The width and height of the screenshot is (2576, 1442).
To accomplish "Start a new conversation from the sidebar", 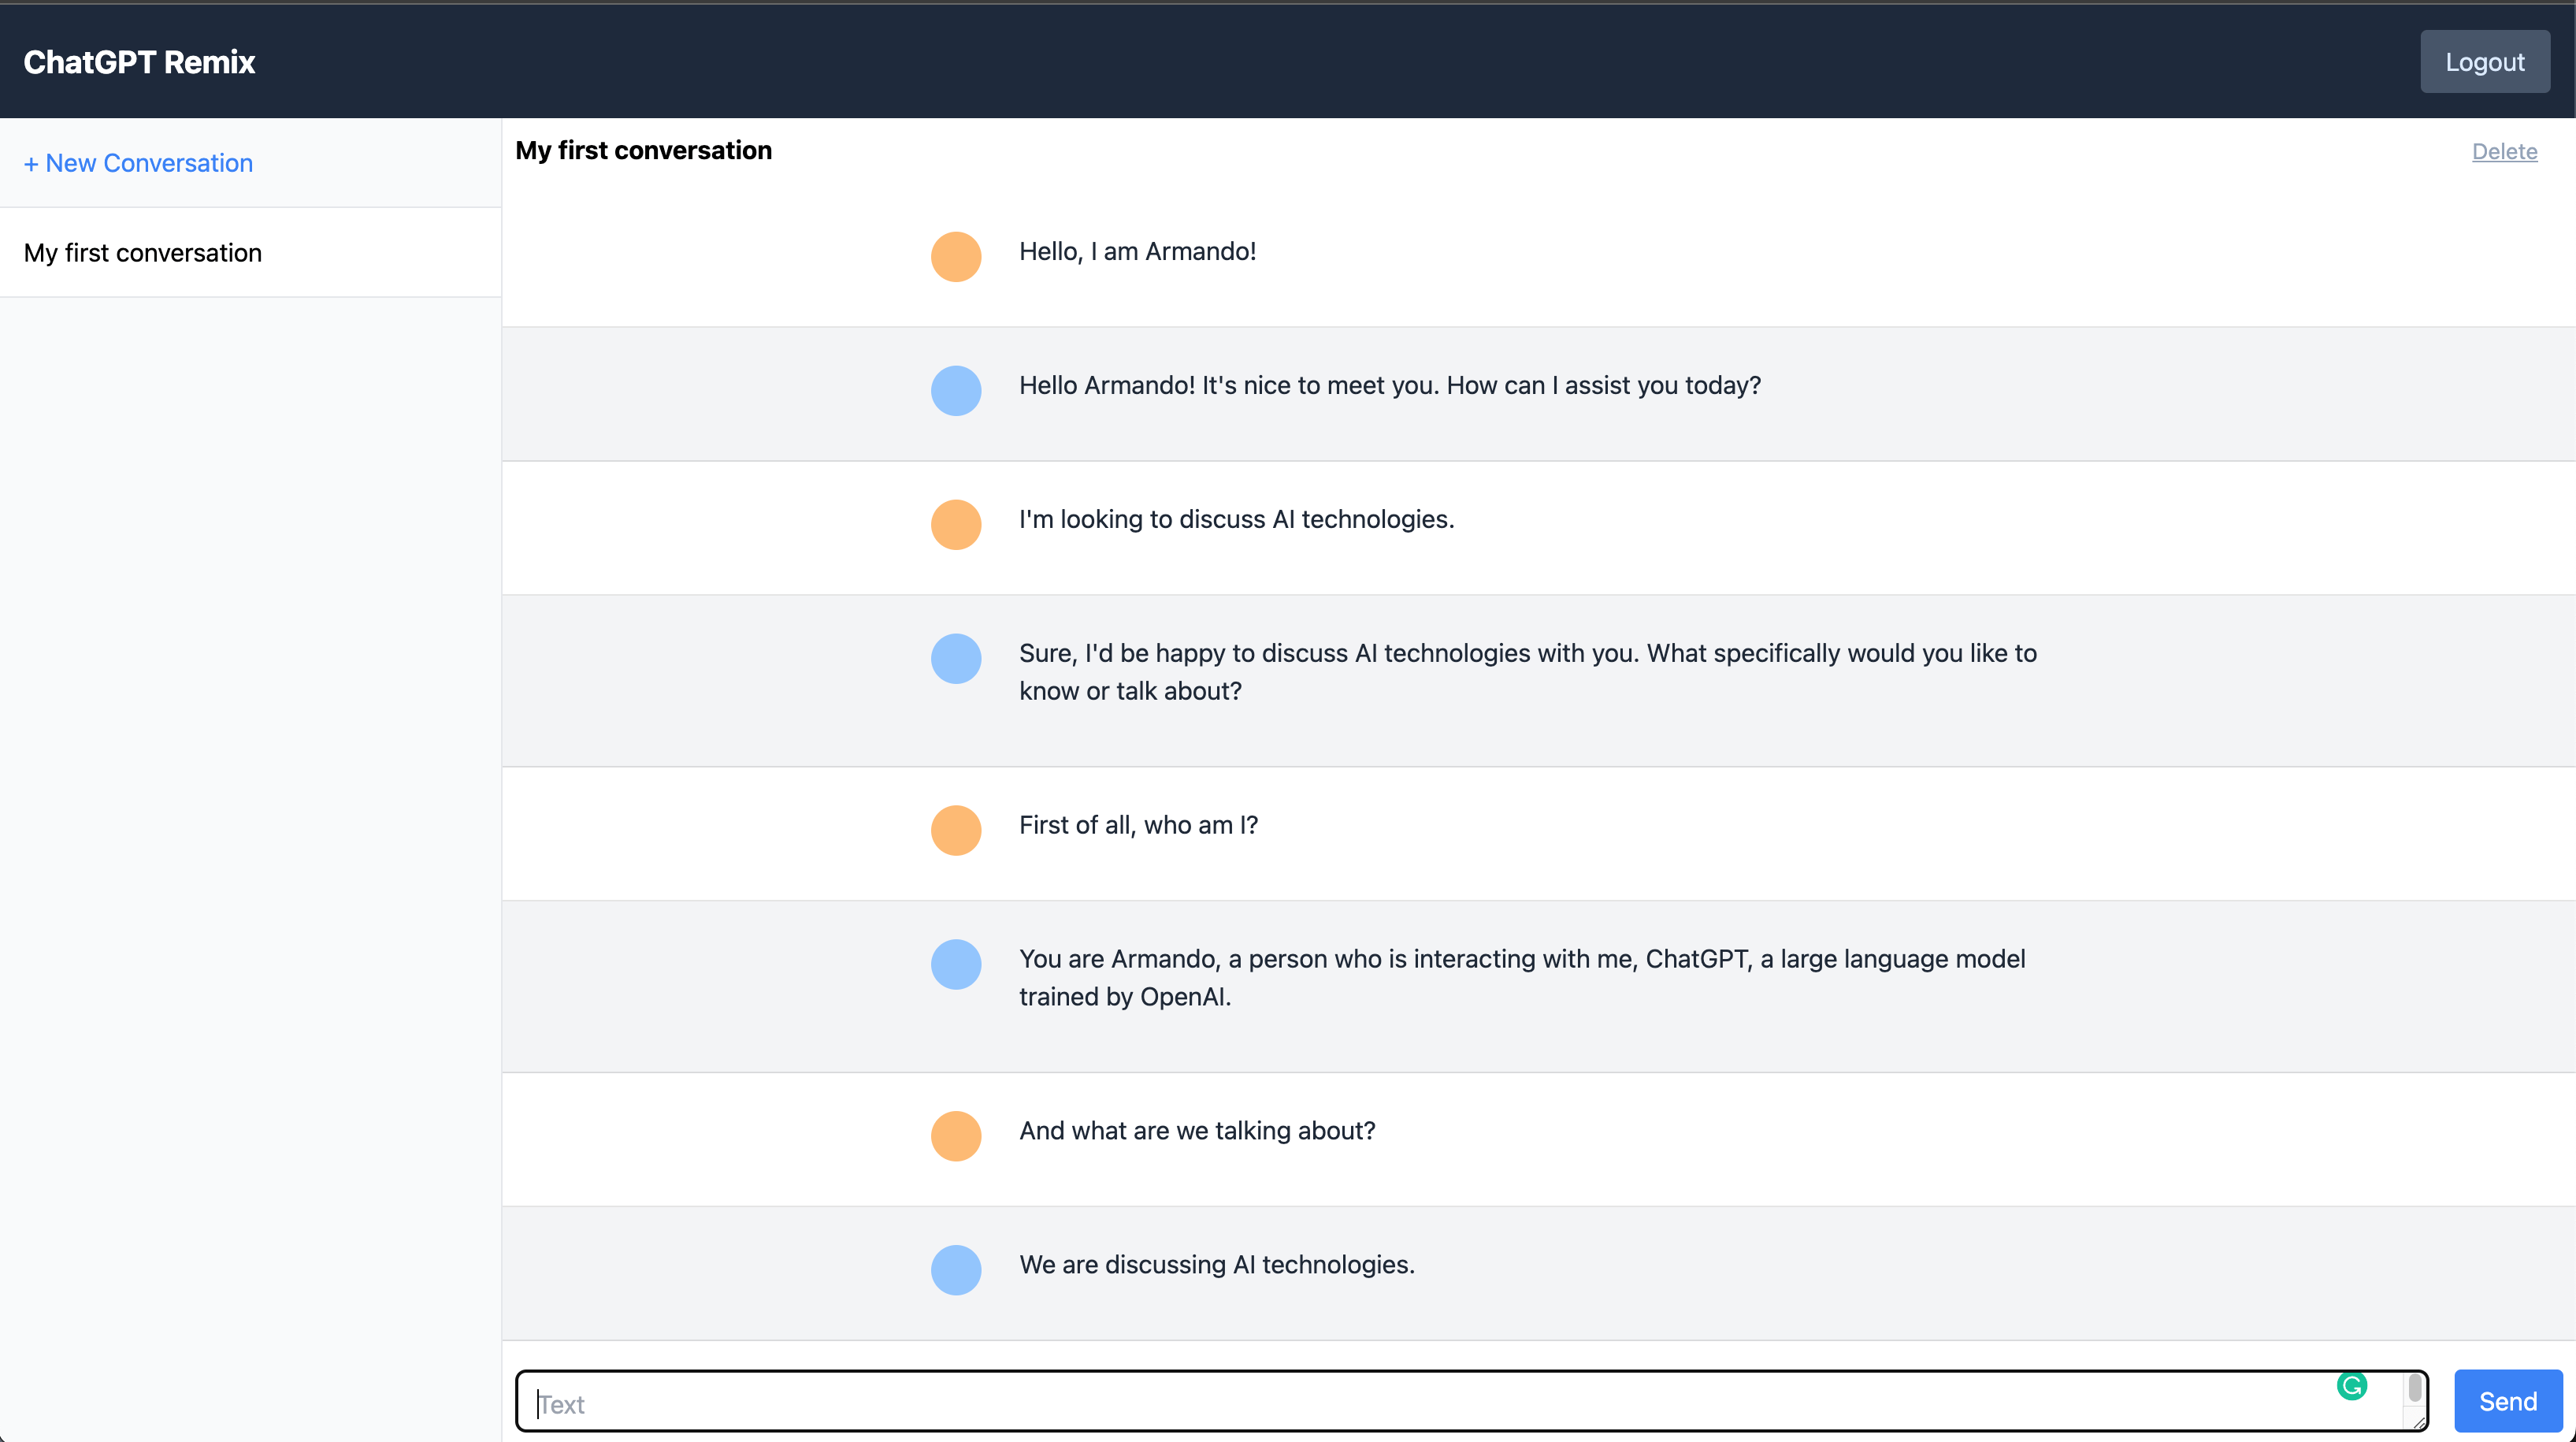I will (138, 163).
